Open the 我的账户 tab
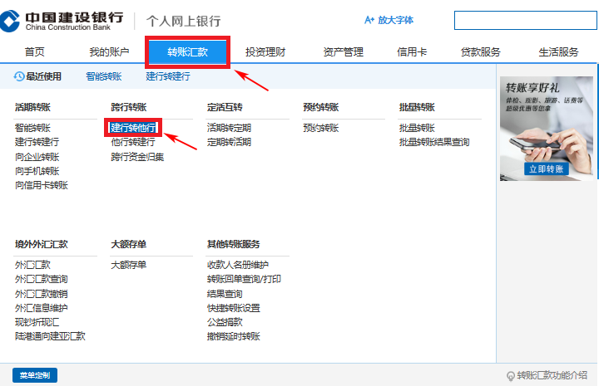The image size is (599, 386). click(109, 51)
